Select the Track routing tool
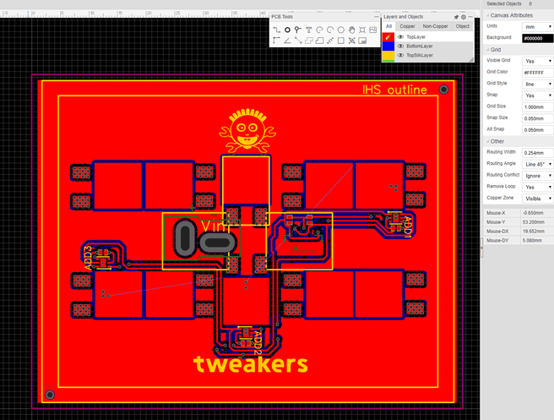This screenshot has height=420, width=554. tap(277, 30)
